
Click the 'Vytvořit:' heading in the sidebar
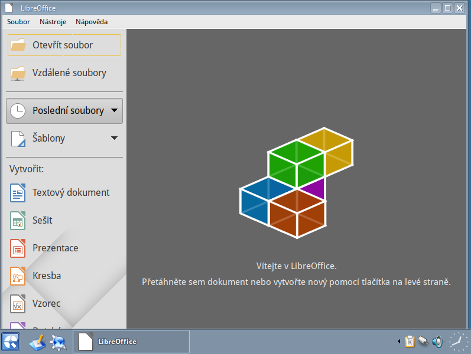click(x=27, y=169)
